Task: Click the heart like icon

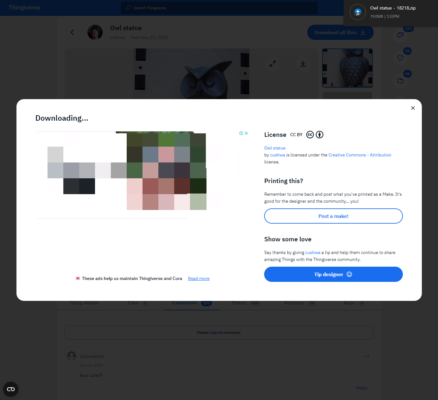Action: point(400,58)
